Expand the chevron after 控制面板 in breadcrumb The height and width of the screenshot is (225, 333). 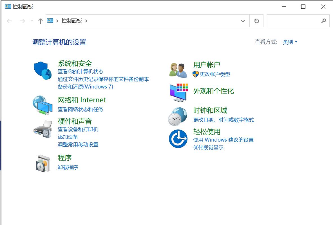pos(86,21)
